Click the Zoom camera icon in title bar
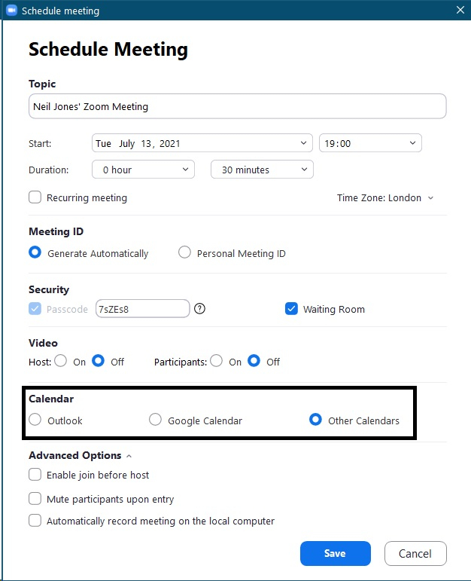 pos(12,10)
